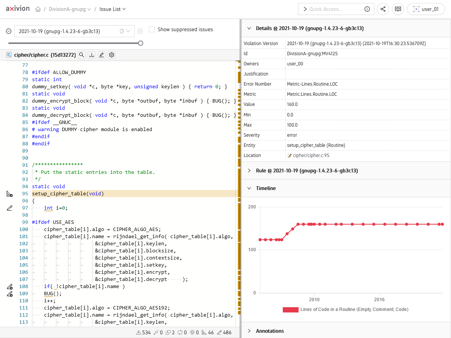Search in cipher.c with magnifier icon
Screen dimensions: 451x338
click(82, 55)
